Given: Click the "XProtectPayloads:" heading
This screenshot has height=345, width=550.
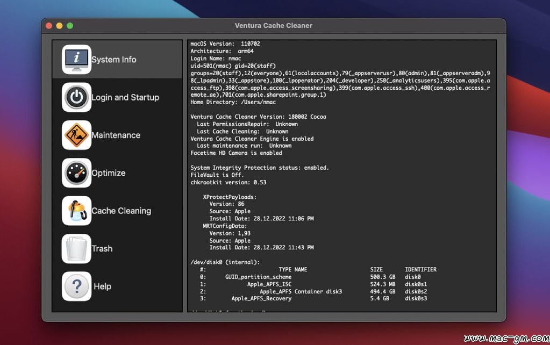Looking at the screenshot, I should tap(230, 197).
